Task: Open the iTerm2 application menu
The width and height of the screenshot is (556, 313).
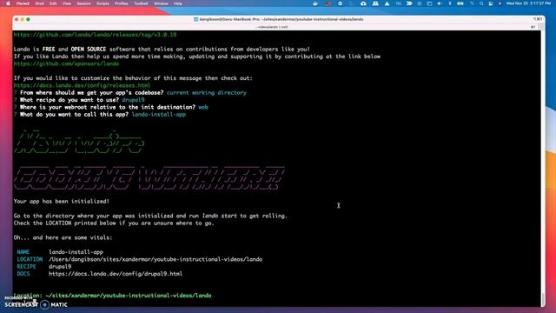Action: pos(23,3)
